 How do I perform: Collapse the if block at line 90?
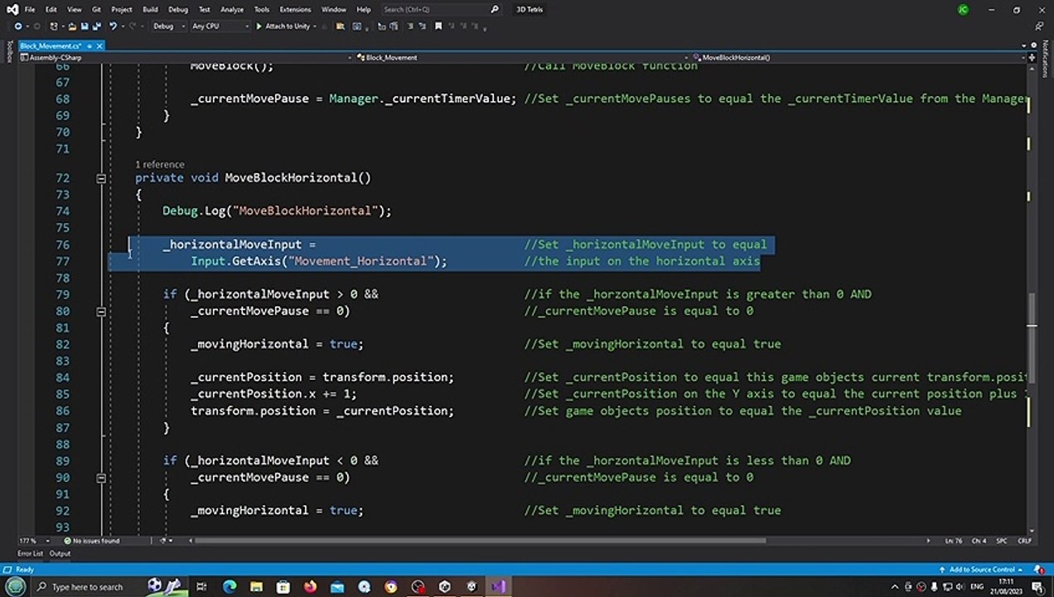tap(101, 478)
